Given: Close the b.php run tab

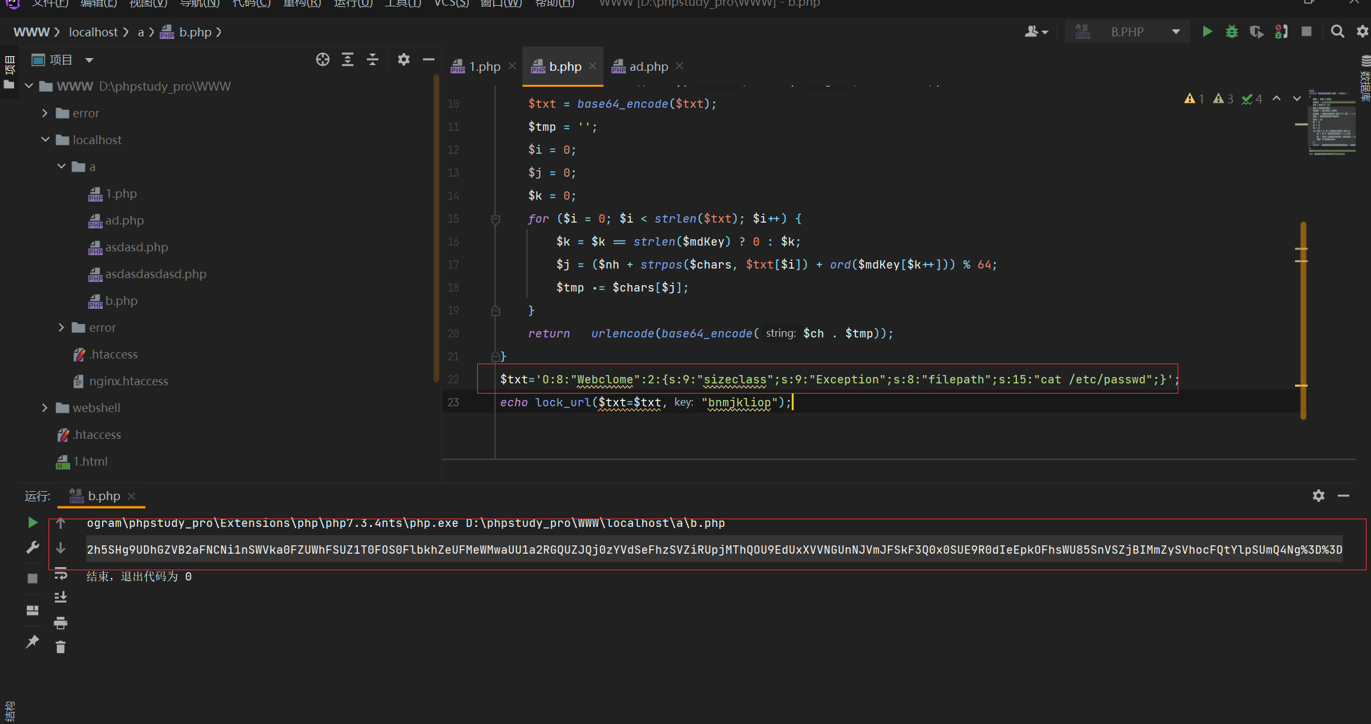Looking at the screenshot, I should pyautogui.click(x=131, y=496).
